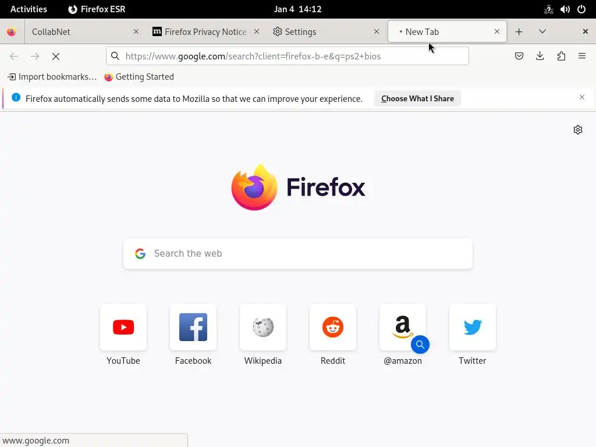The image size is (596, 447).
Task: Dismiss the data sharing notification bar
Action: point(582,97)
